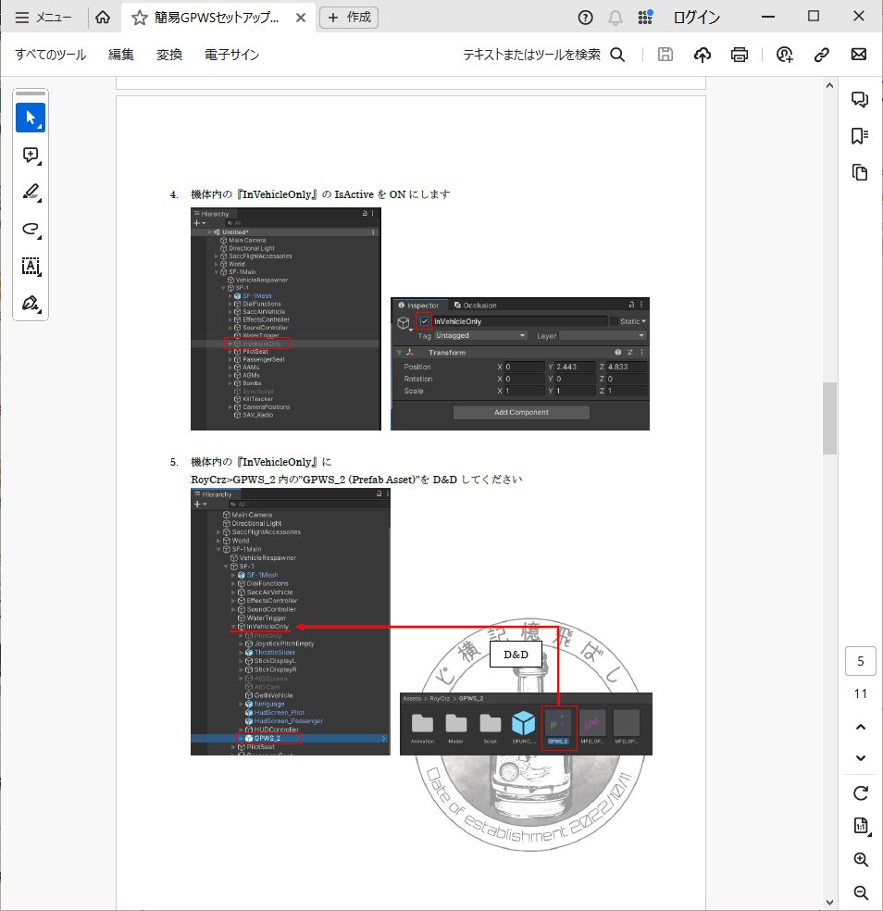
Task: Send by email envelope icon
Action: pyautogui.click(x=859, y=55)
